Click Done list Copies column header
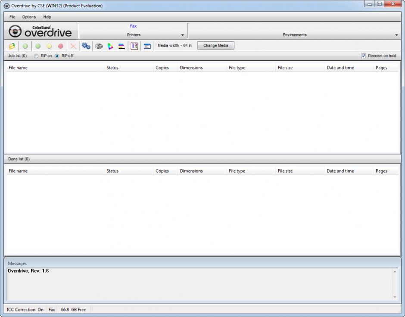Viewport: 405px width, 317px height. [165, 171]
